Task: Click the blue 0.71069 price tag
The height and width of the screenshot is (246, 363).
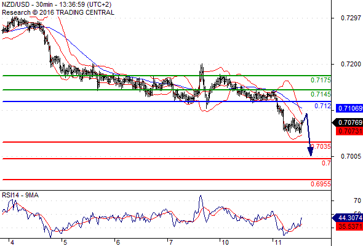Action: (349, 108)
